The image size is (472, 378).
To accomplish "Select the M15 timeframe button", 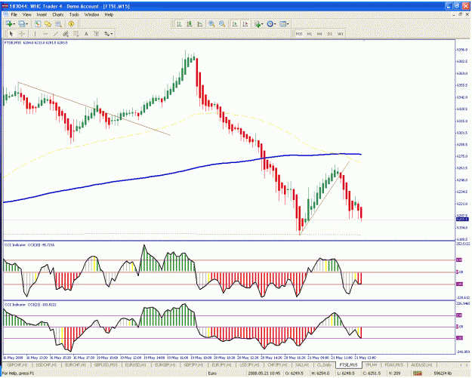I will point(299,34).
